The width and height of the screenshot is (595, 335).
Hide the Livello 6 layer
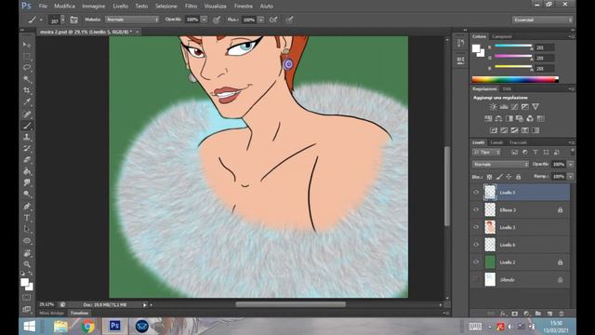(476, 245)
